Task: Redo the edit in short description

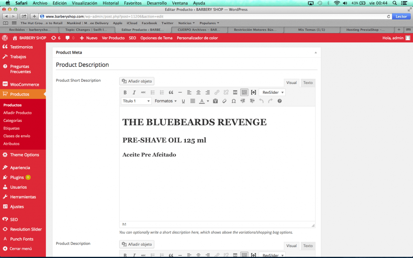Action: [270, 101]
